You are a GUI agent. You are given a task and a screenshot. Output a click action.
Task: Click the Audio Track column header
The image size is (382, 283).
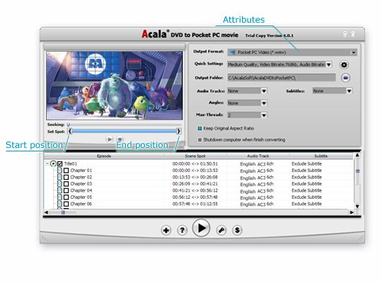tap(258, 156)
